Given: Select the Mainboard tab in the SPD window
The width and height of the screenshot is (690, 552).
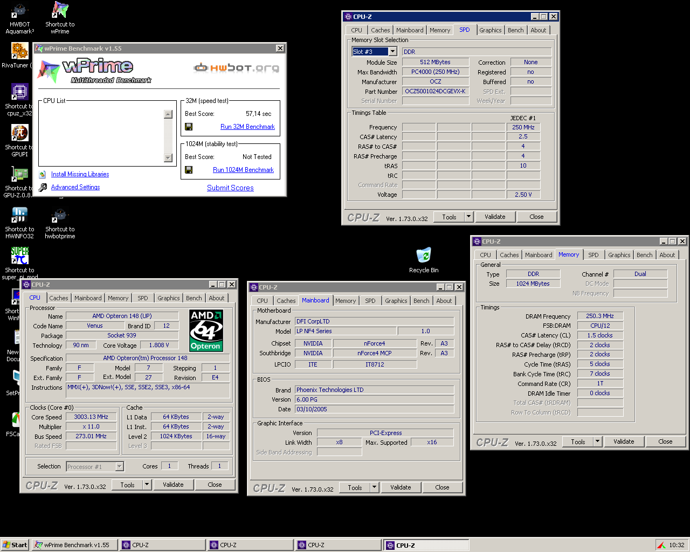Looking at the screenshot, I should click(x=410, y=30).
